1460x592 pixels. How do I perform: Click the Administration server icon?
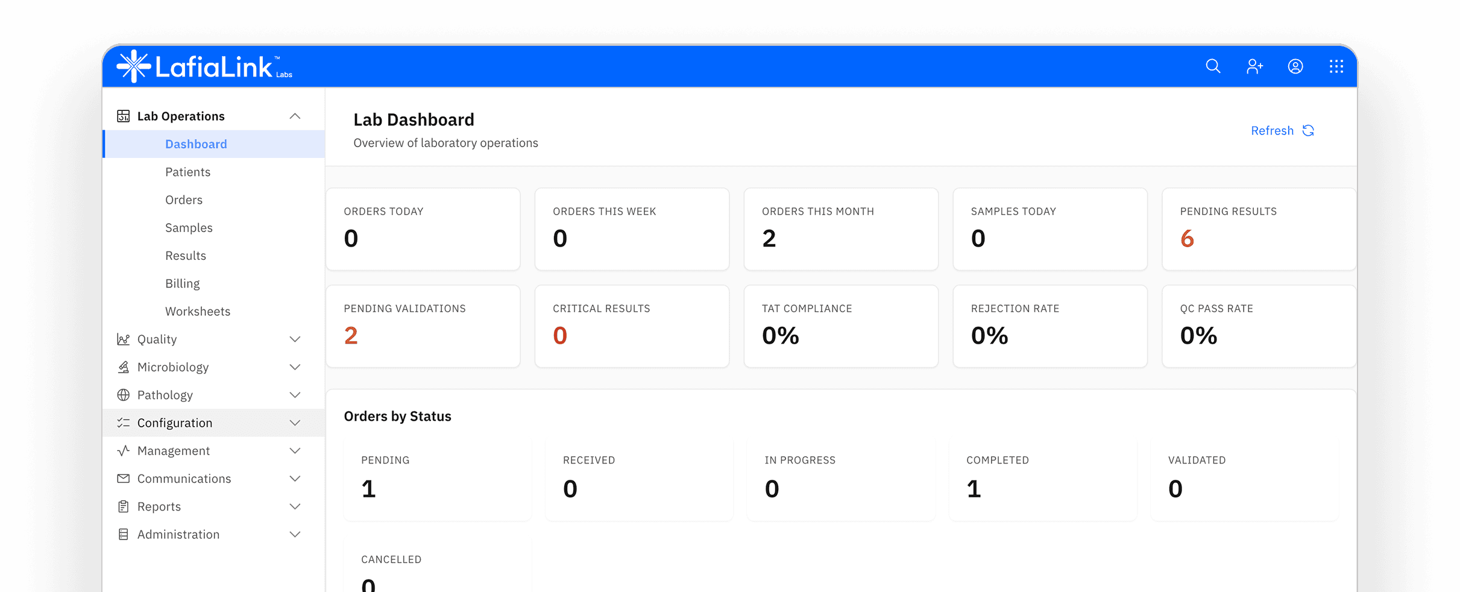coord(124,534)
